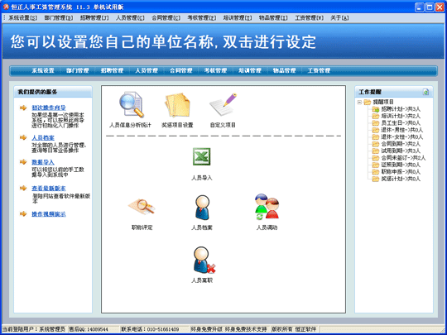This screenshot has height=335, width=447.
Task: Click the 联系电话：010-51661409 status bar entry
Action: pyautogui.click(x=150, y=329)
